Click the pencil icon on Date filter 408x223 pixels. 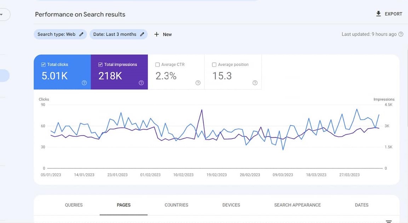point(142,34)
